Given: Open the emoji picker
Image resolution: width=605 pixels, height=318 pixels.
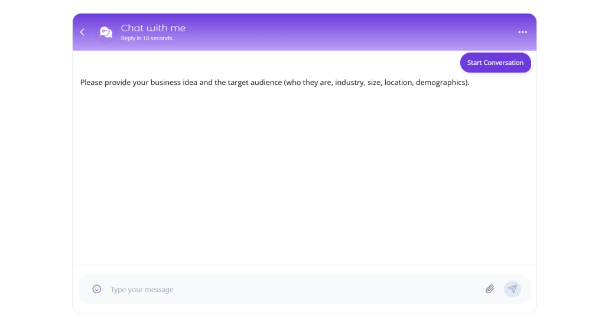Looking at the screenshot, I should pos(97,289).
